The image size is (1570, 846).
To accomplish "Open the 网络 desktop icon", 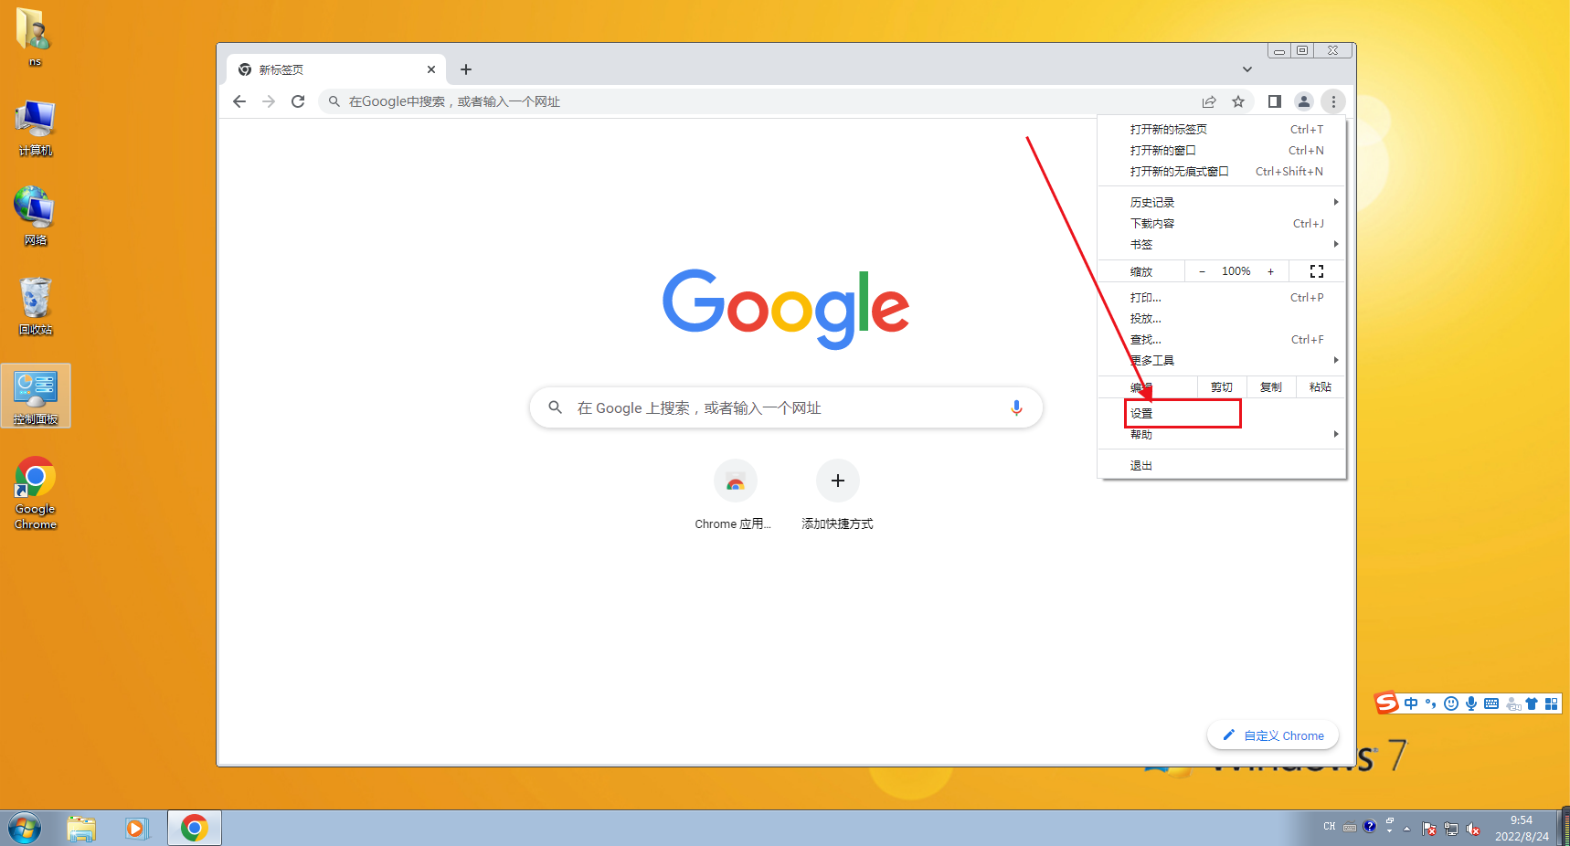I will 36,217.
